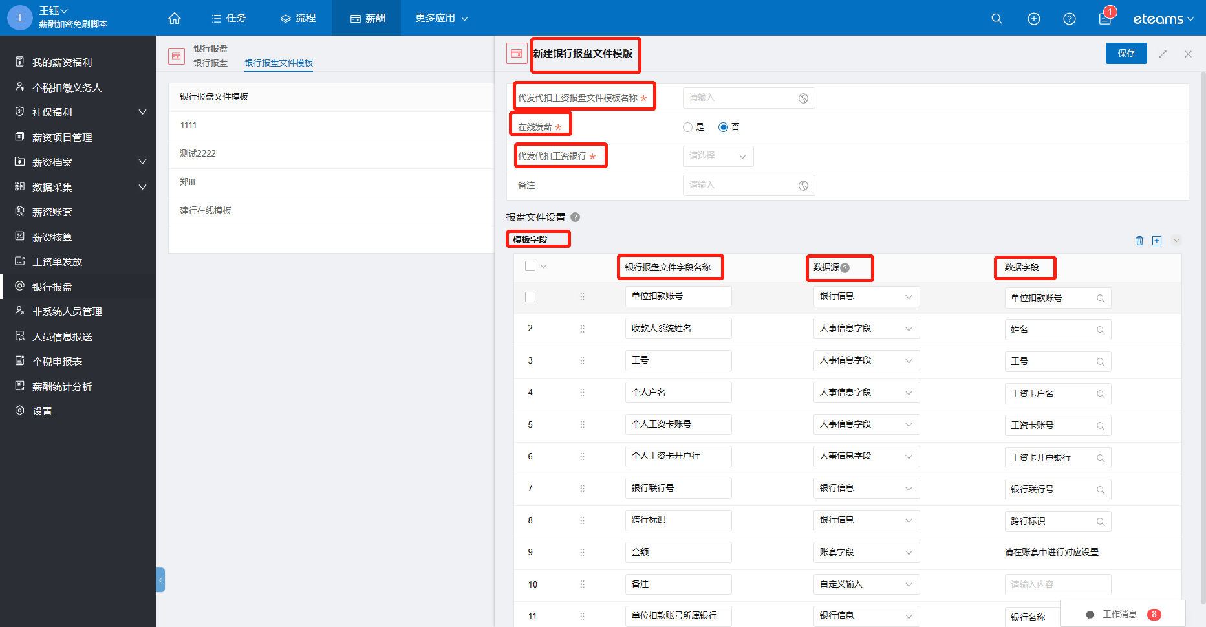Select 是 for 在线发薪

(x=687, y=127)
